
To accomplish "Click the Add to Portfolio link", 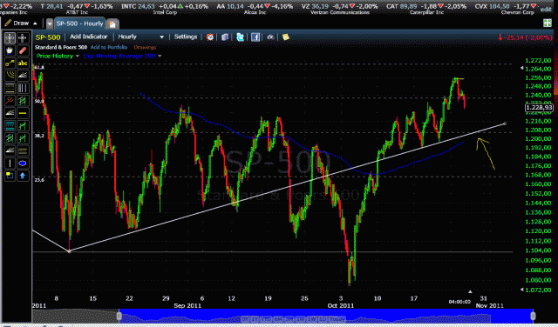I will tap(109, 47).
